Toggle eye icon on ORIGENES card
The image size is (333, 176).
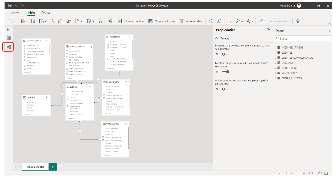tap(47, 97)
